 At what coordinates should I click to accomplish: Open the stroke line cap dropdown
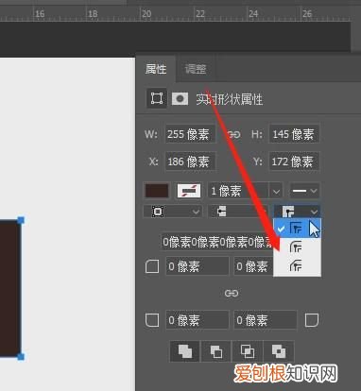point(238,212)
